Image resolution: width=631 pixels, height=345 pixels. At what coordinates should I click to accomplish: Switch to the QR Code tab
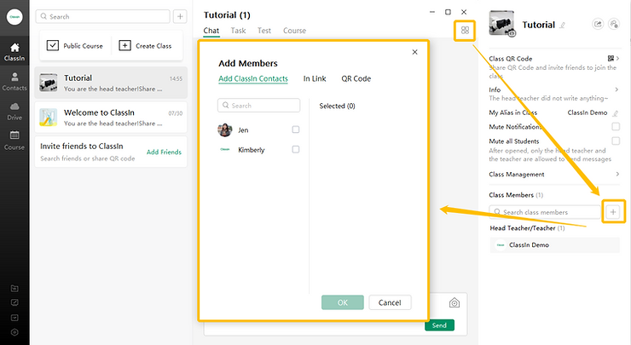pos(356,79)
